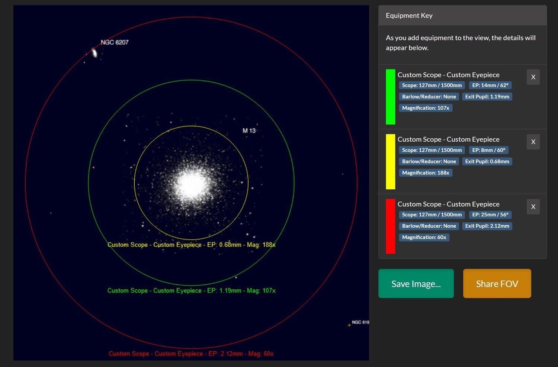Click the red color swatch
Screen dimensions: 558x367
click(391, 226)
